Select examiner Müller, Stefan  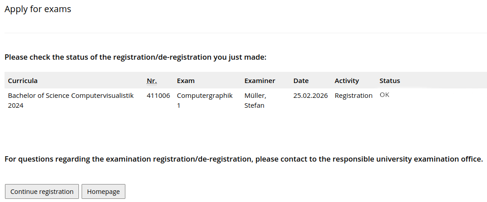[255, 101]
